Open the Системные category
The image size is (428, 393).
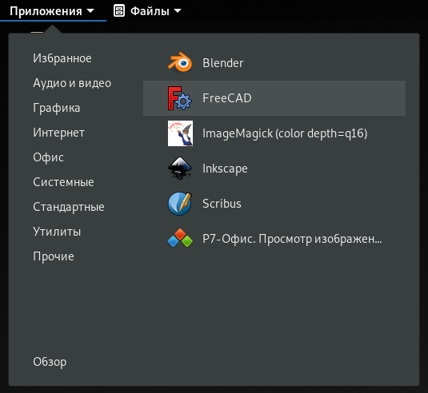(63, 182)
